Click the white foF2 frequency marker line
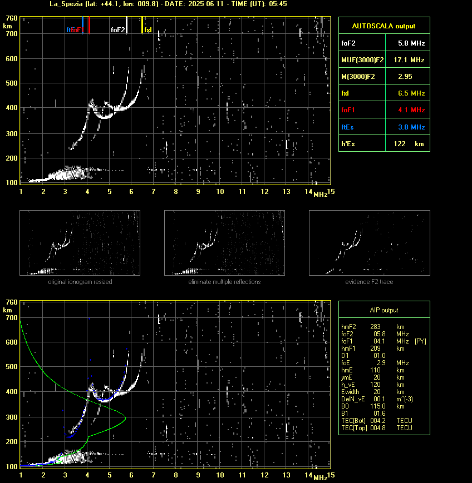472x483 pixels. 126,25
